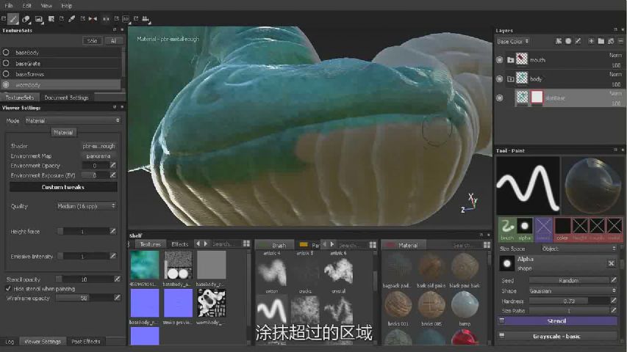Hide the mouth layer visibility

click(499, 60)
